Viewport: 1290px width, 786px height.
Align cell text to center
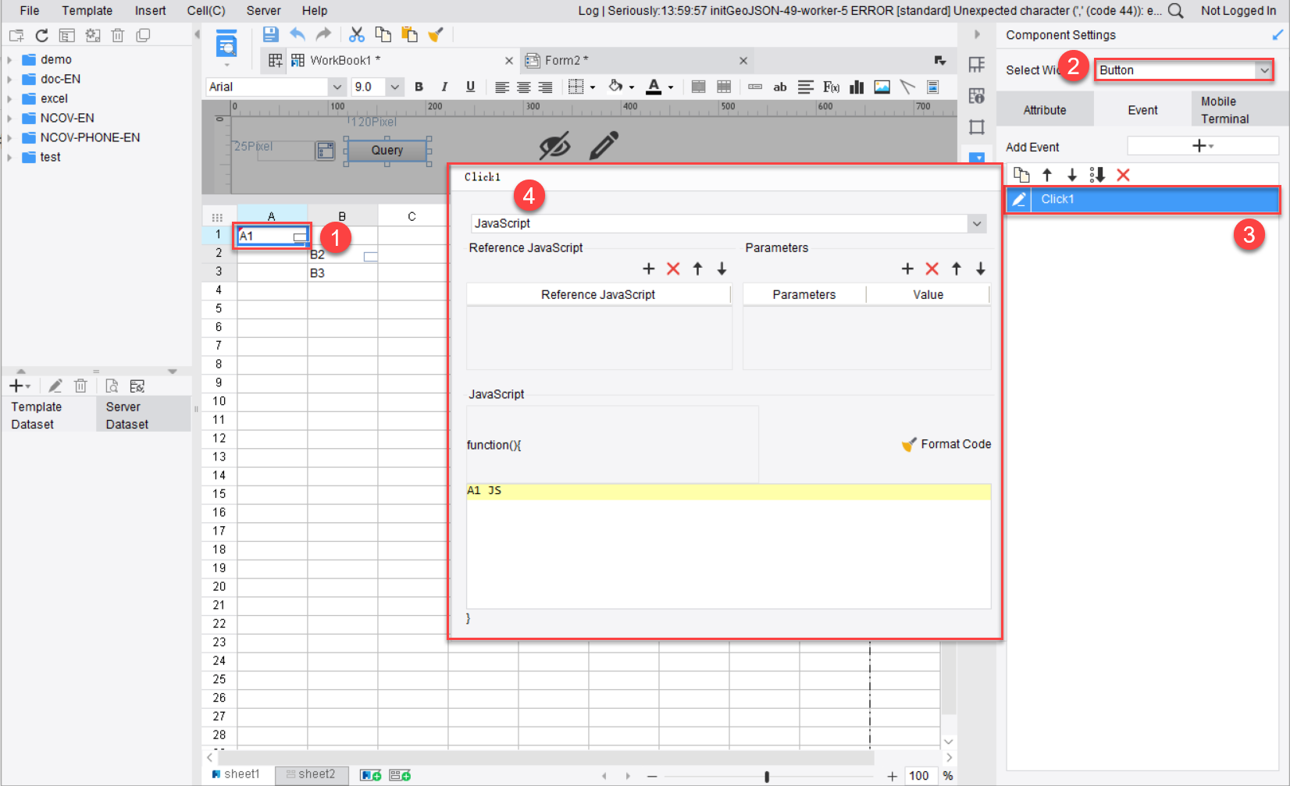pos(523,87)
